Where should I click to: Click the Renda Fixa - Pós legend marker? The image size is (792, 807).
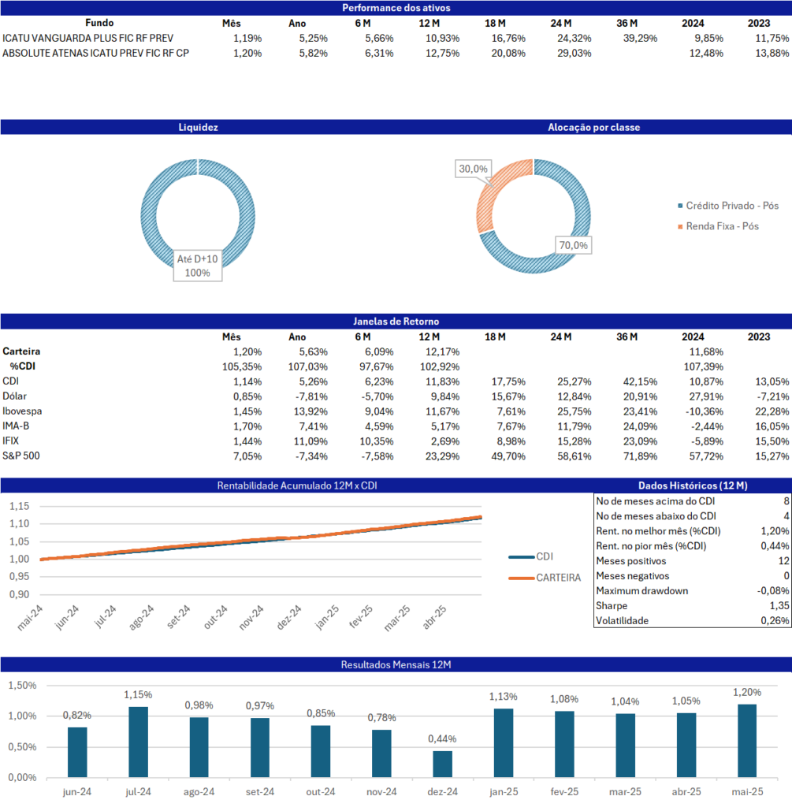681,227
